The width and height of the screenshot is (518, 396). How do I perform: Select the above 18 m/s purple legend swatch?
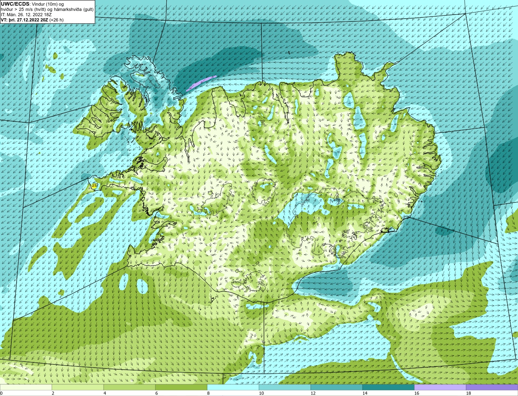(x=492, y=387)
